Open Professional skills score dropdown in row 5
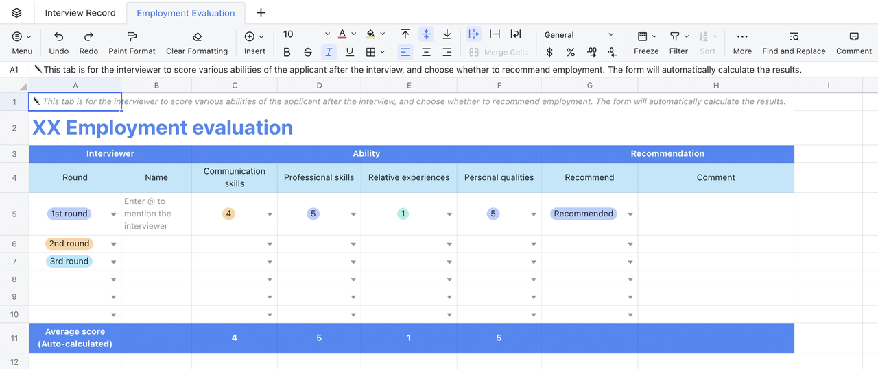The image size is (878, 369). [353, 214]
